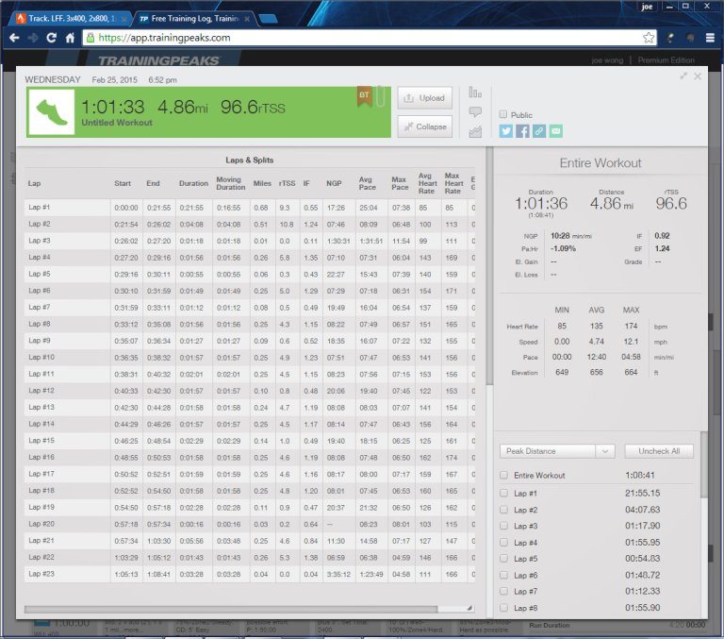Screen dimensions: 724x639
Task: Select the Lap #22 row
Action: tap(249, 557)
